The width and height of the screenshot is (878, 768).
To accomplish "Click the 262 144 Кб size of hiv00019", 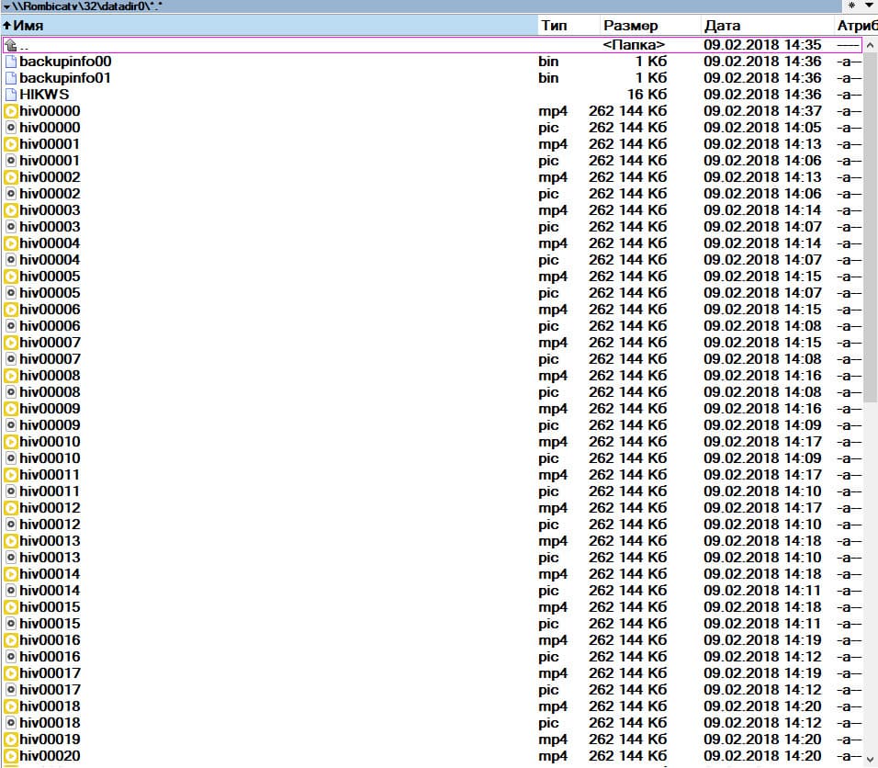I will pos(627,739).
